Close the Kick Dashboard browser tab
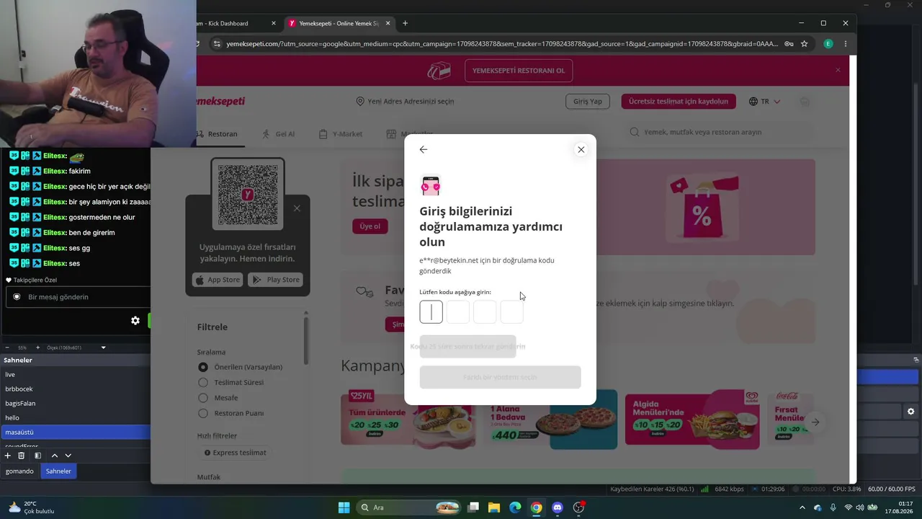 coord(274,23)
